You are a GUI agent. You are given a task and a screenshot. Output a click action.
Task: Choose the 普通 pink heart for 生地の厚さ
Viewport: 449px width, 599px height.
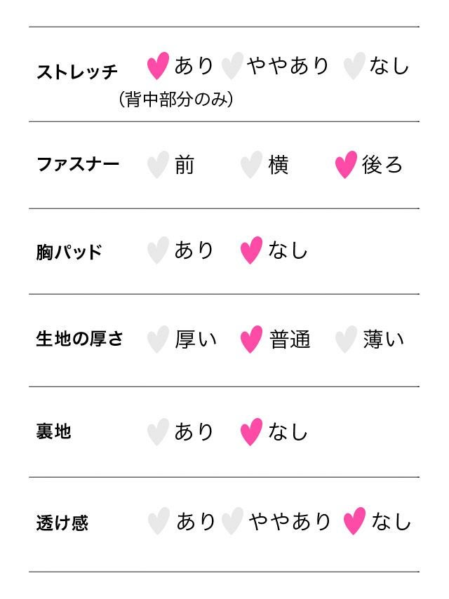point(251,339)
